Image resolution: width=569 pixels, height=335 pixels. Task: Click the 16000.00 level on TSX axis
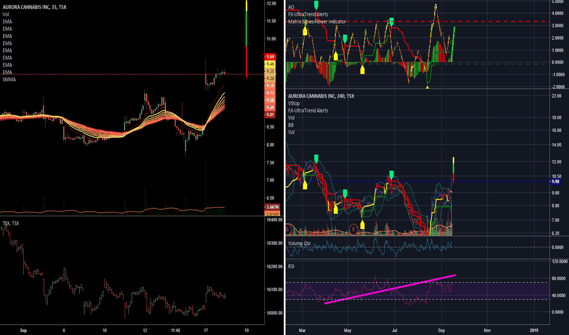274,313
